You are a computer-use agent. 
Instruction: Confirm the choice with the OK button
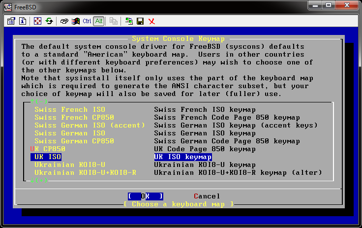point(146,196)
